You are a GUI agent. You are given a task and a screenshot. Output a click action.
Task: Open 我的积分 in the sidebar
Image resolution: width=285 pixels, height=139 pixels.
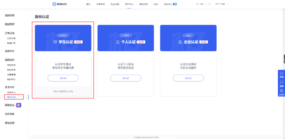click(11, 79)
